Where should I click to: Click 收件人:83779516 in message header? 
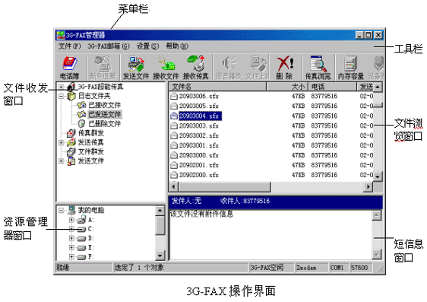[245, 201]
